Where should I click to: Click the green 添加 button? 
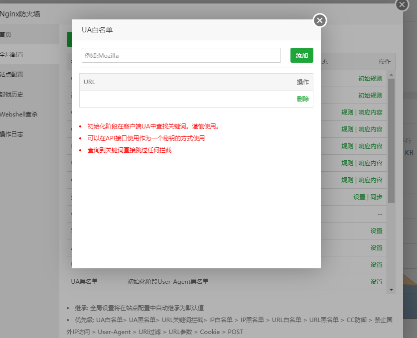pos(301,55)
